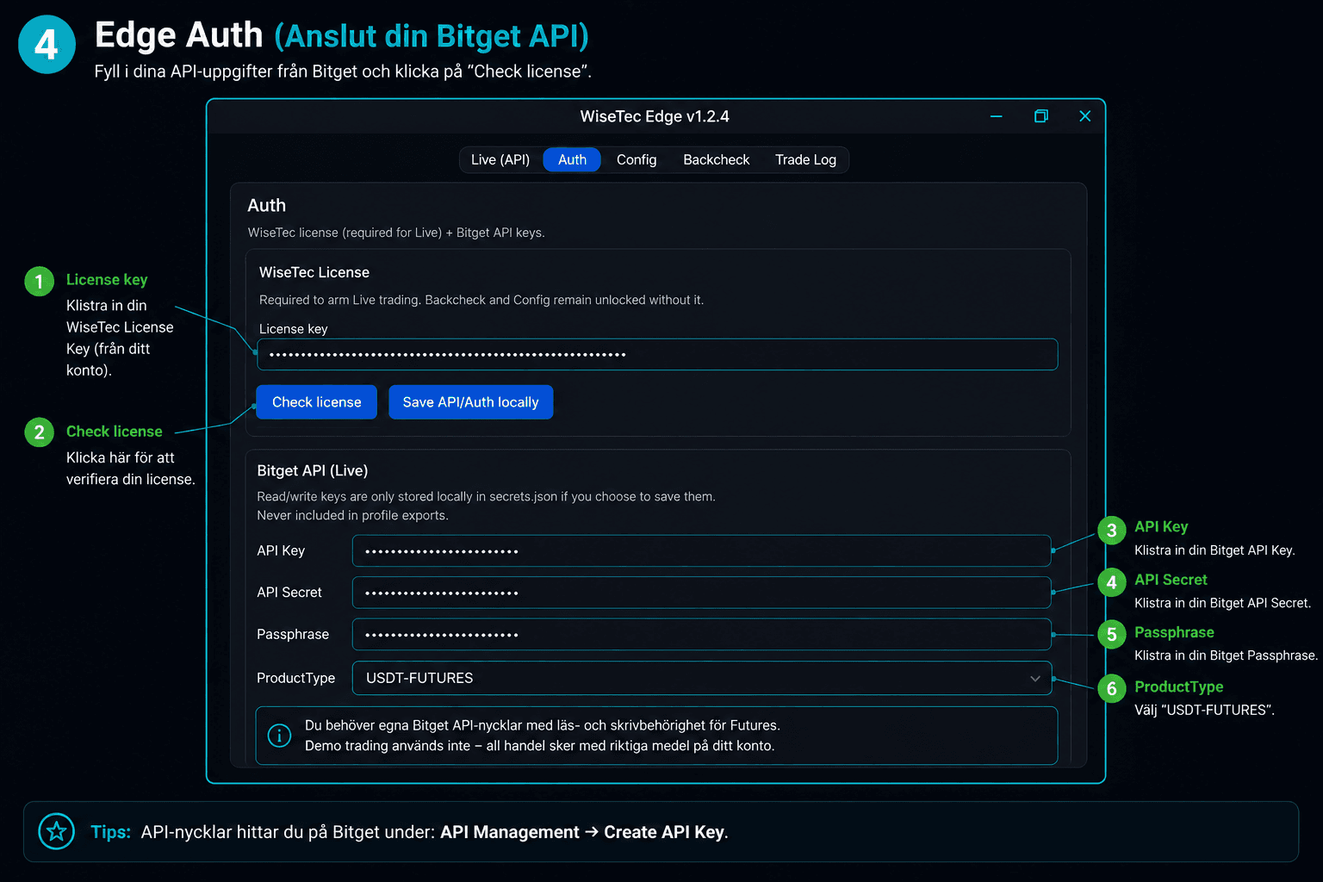
Task: Click the 'Bitget API (Live)' section heading
Action: (313, 471)
